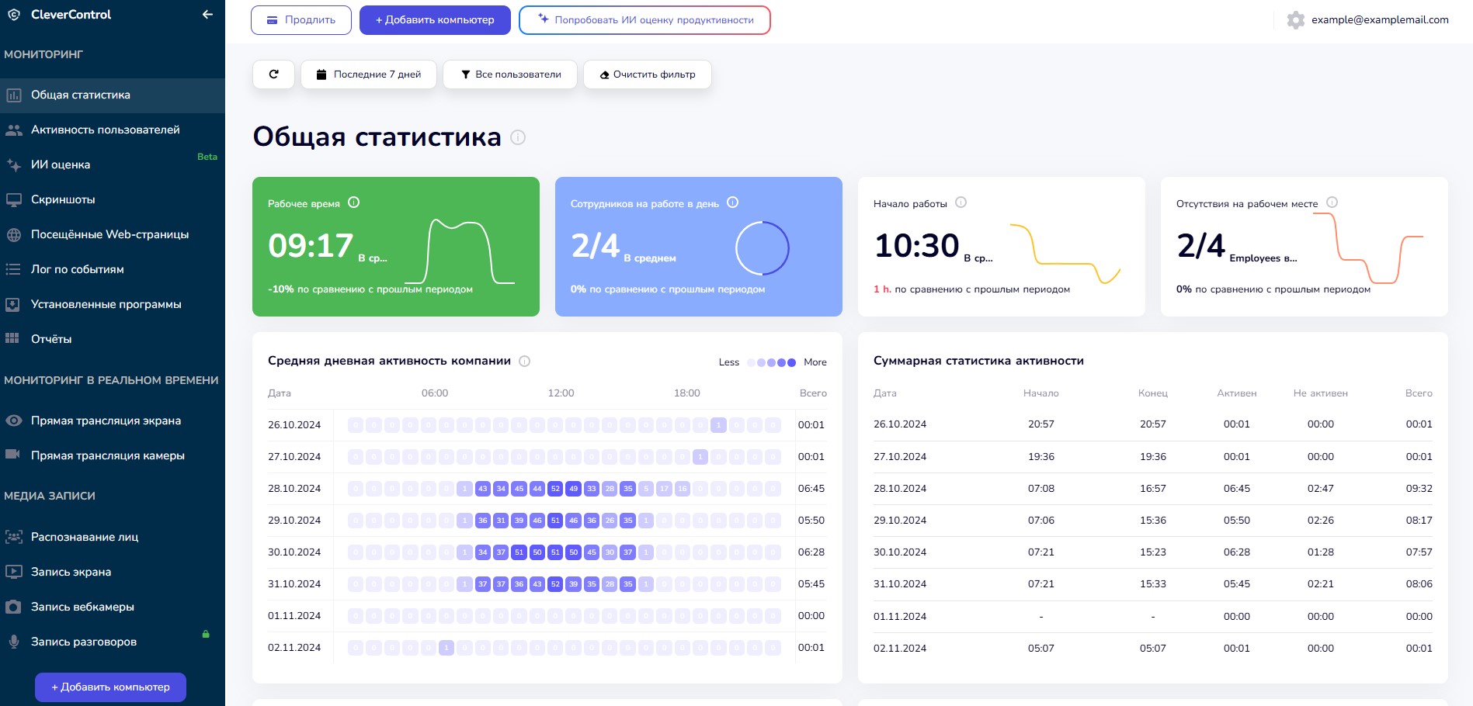The image size is (1473, 706).
Task: Try Попробовать ИИ оценку продуктивности button
Action: point(644,20)
